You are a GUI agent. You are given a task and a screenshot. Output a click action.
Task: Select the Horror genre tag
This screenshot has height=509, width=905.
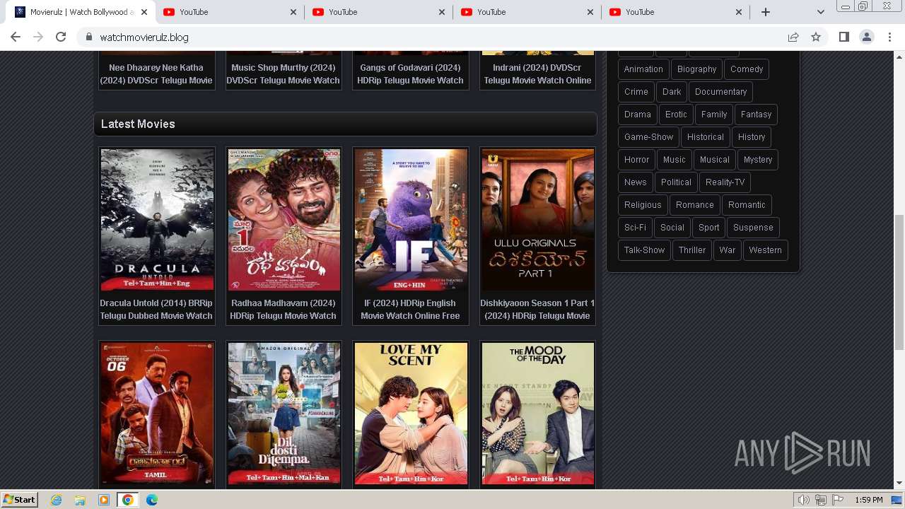click(636, 160)
